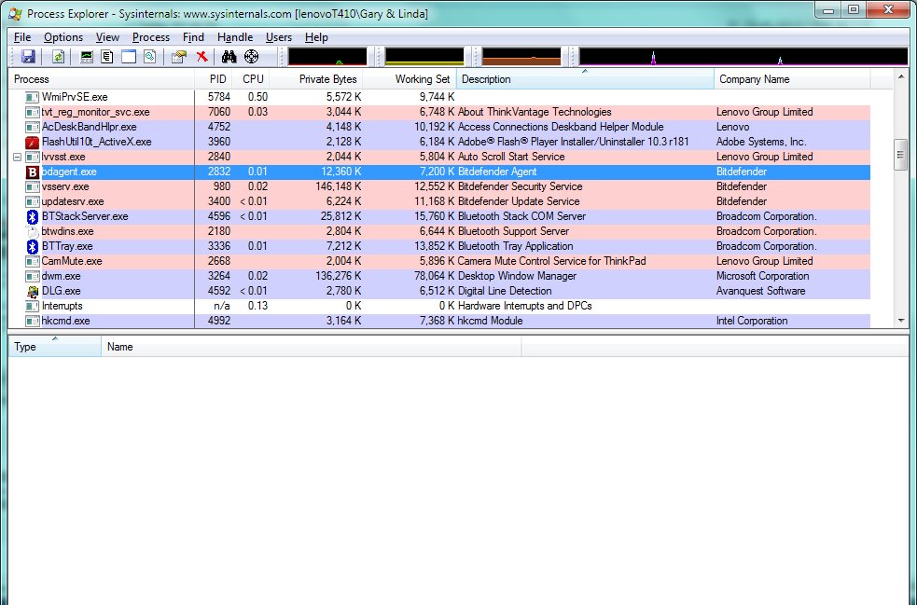Select the updatesrv.exe process row
Screen dimensions: 917x605
pos(439,201)
